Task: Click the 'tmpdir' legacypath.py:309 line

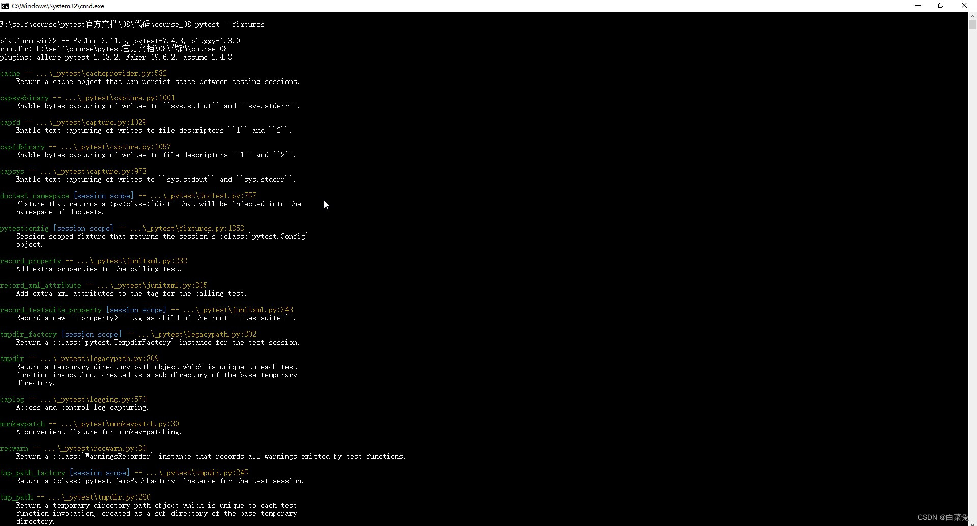Action: pyautogui.click(x=79, y=358)
